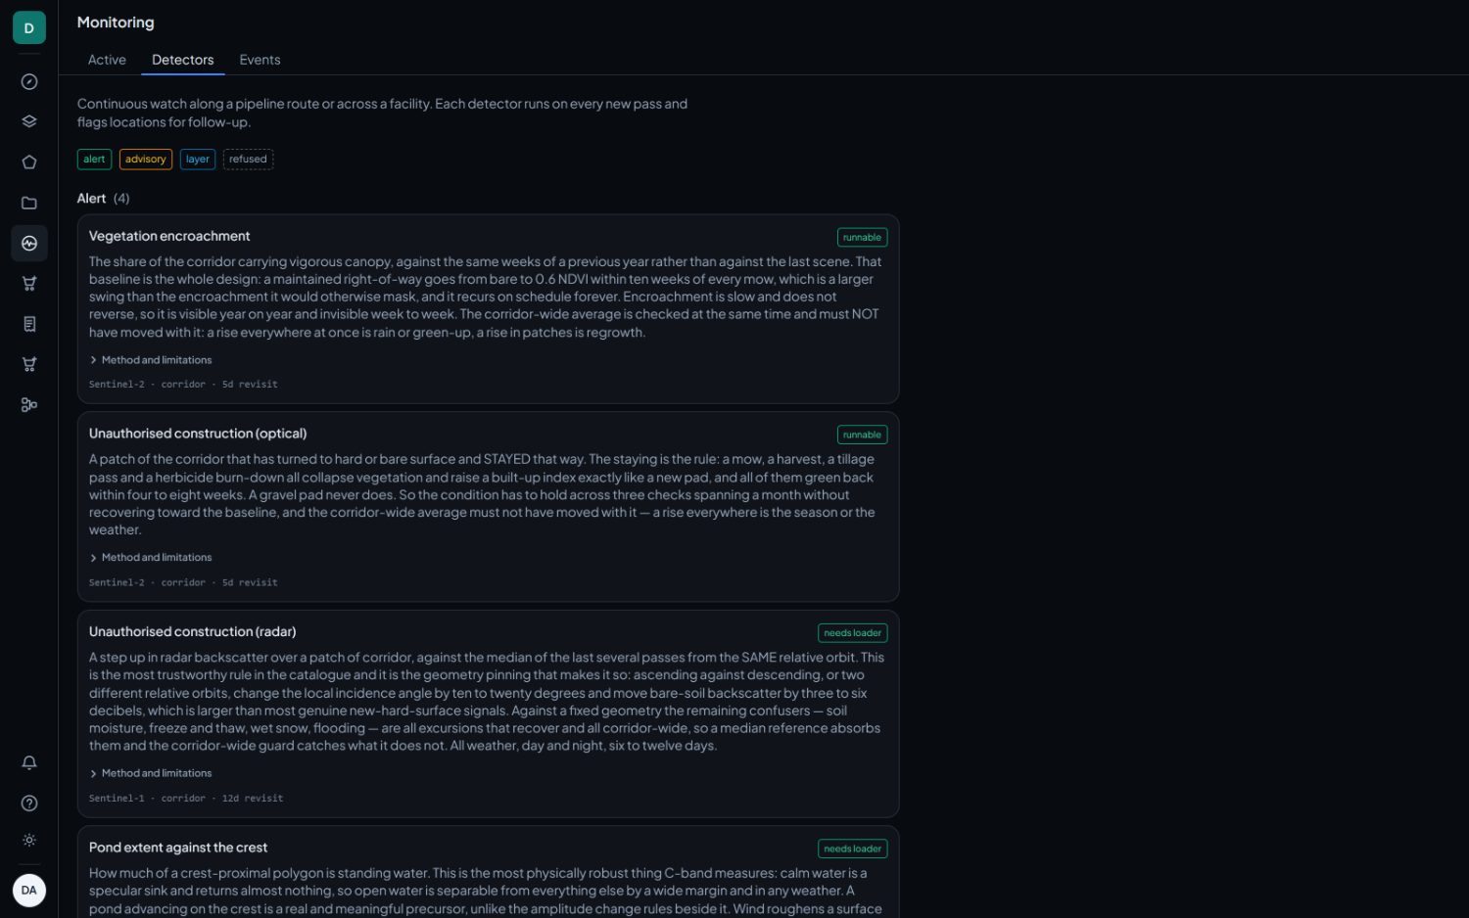Expand Method and limitations under Unauthorised construction (optical)
Viewport: 1469px width, 918px height.
pyautogui.click(x=151, y=558)
